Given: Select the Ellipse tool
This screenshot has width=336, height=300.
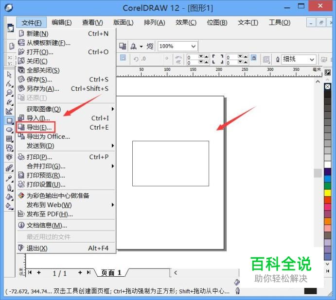Looking at the screenshot, I should pos(9,130).
